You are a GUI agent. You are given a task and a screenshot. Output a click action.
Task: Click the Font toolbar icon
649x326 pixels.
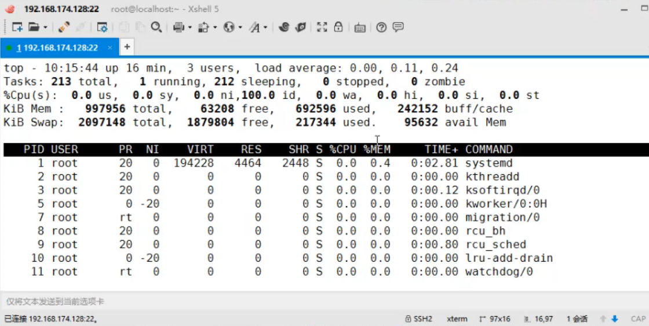[254, 27]
